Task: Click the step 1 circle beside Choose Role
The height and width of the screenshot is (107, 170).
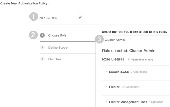Action: [x=42, y=35]
